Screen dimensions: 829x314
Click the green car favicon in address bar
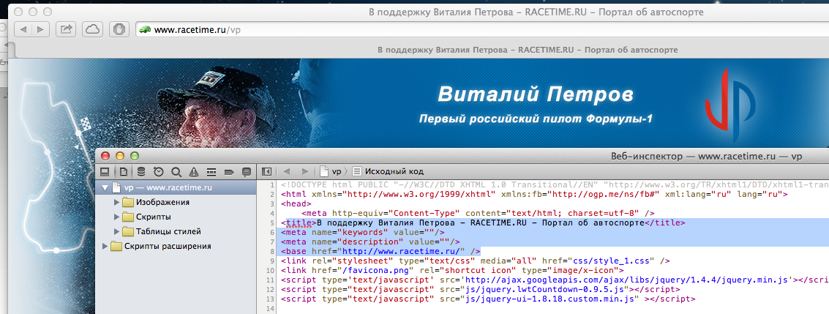[x=145, y=29]
